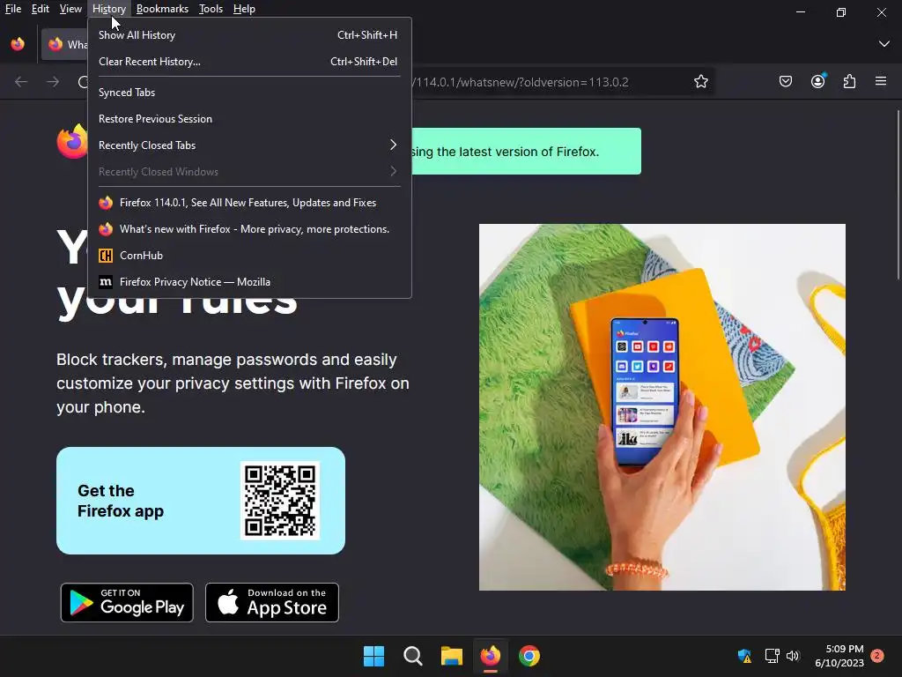Click Firefox View pinned icon

pos(18,44)
